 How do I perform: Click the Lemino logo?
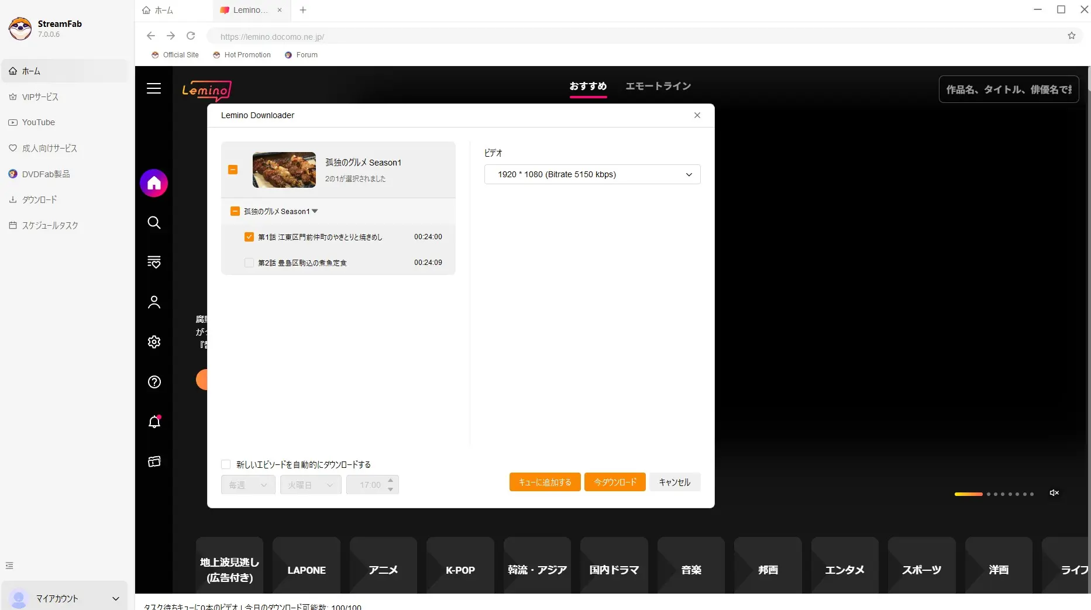pyautogui.click(x=207, y=90)
